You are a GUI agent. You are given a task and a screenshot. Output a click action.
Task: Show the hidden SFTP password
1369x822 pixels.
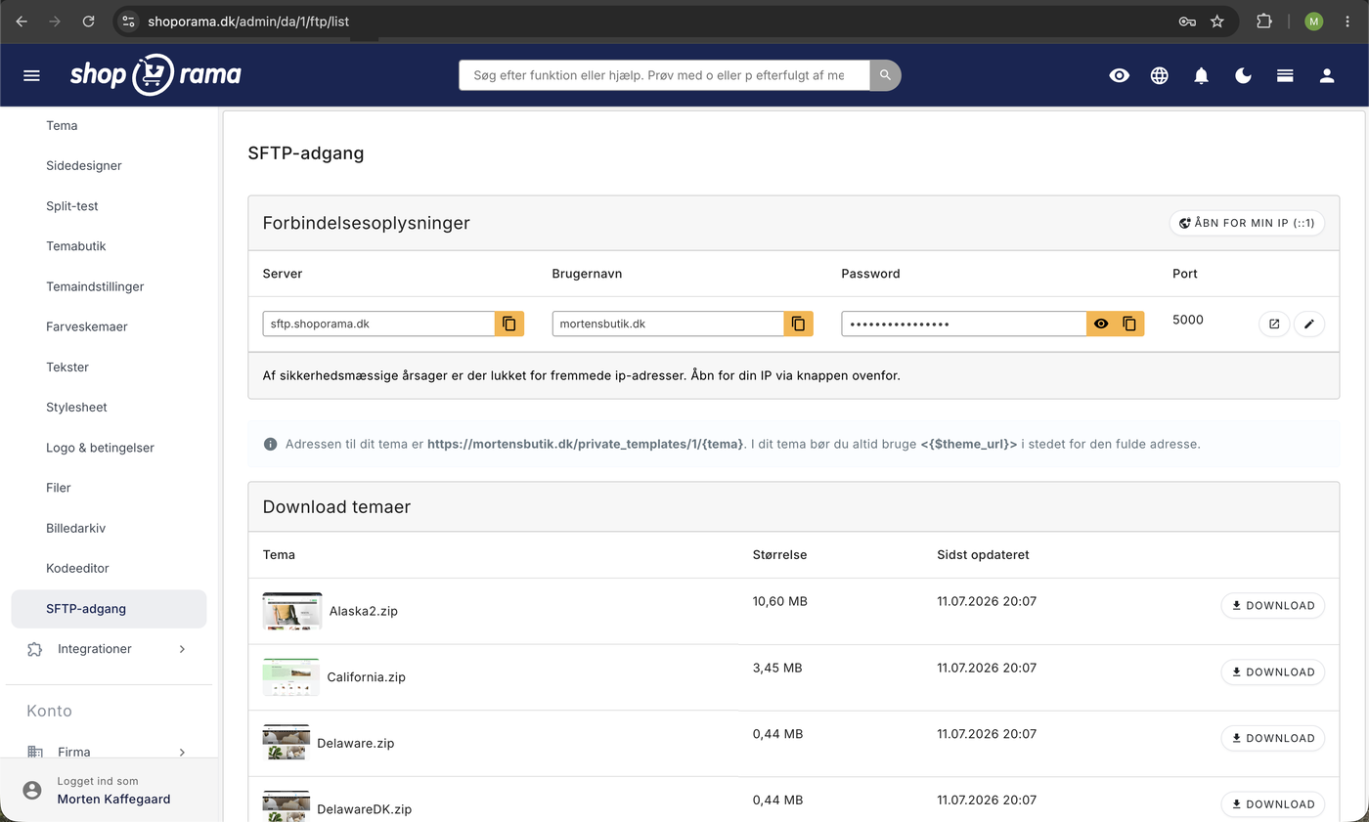[1101, 324]
